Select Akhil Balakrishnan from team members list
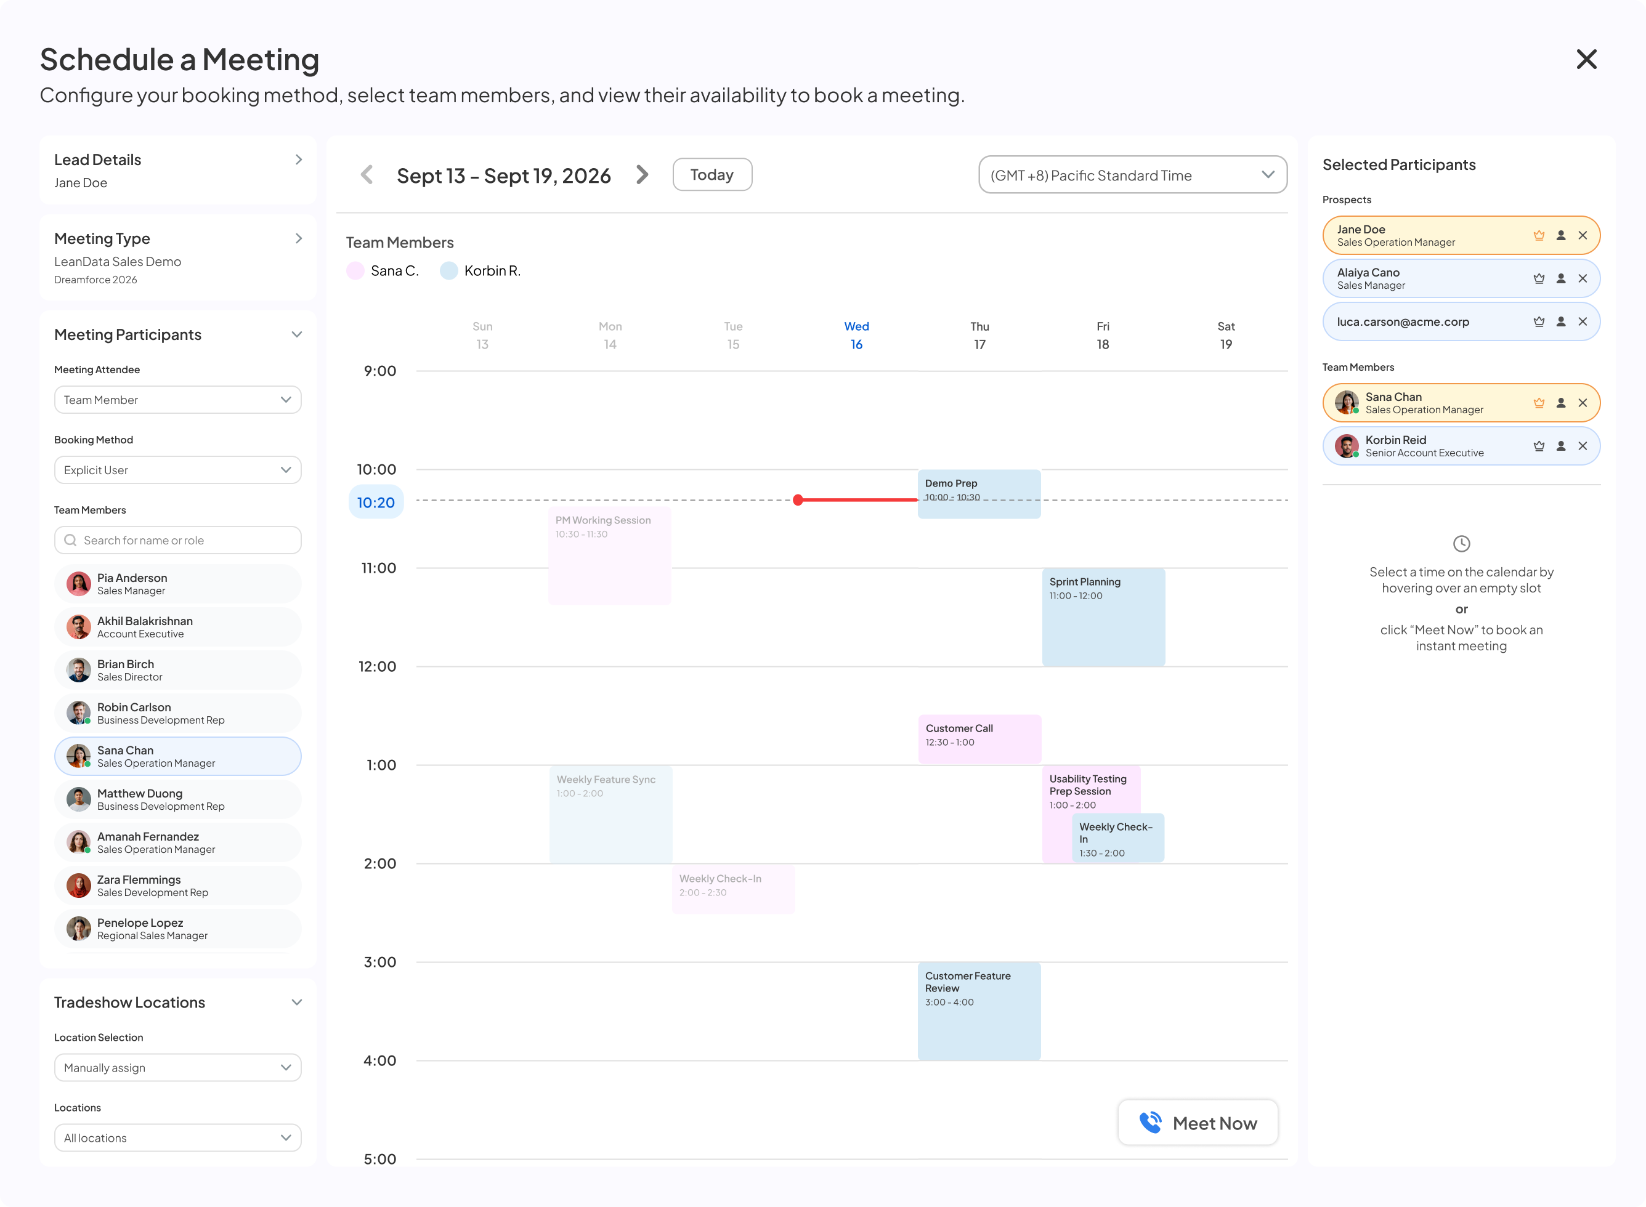The height and width of the screenshot is (1207, 1646). tap(177, 627)
